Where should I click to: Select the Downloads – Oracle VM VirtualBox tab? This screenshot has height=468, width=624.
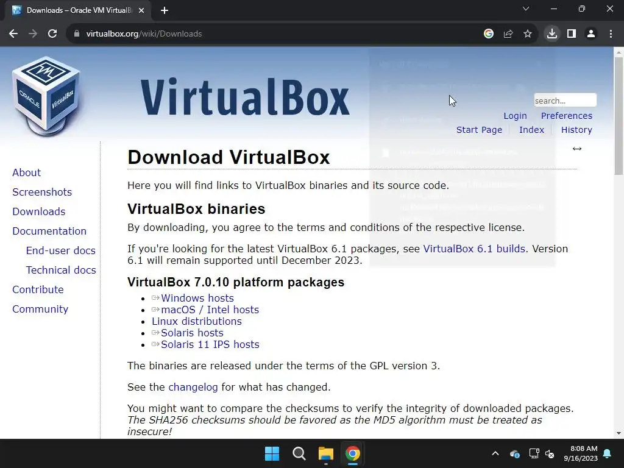[x=78, y=10]
